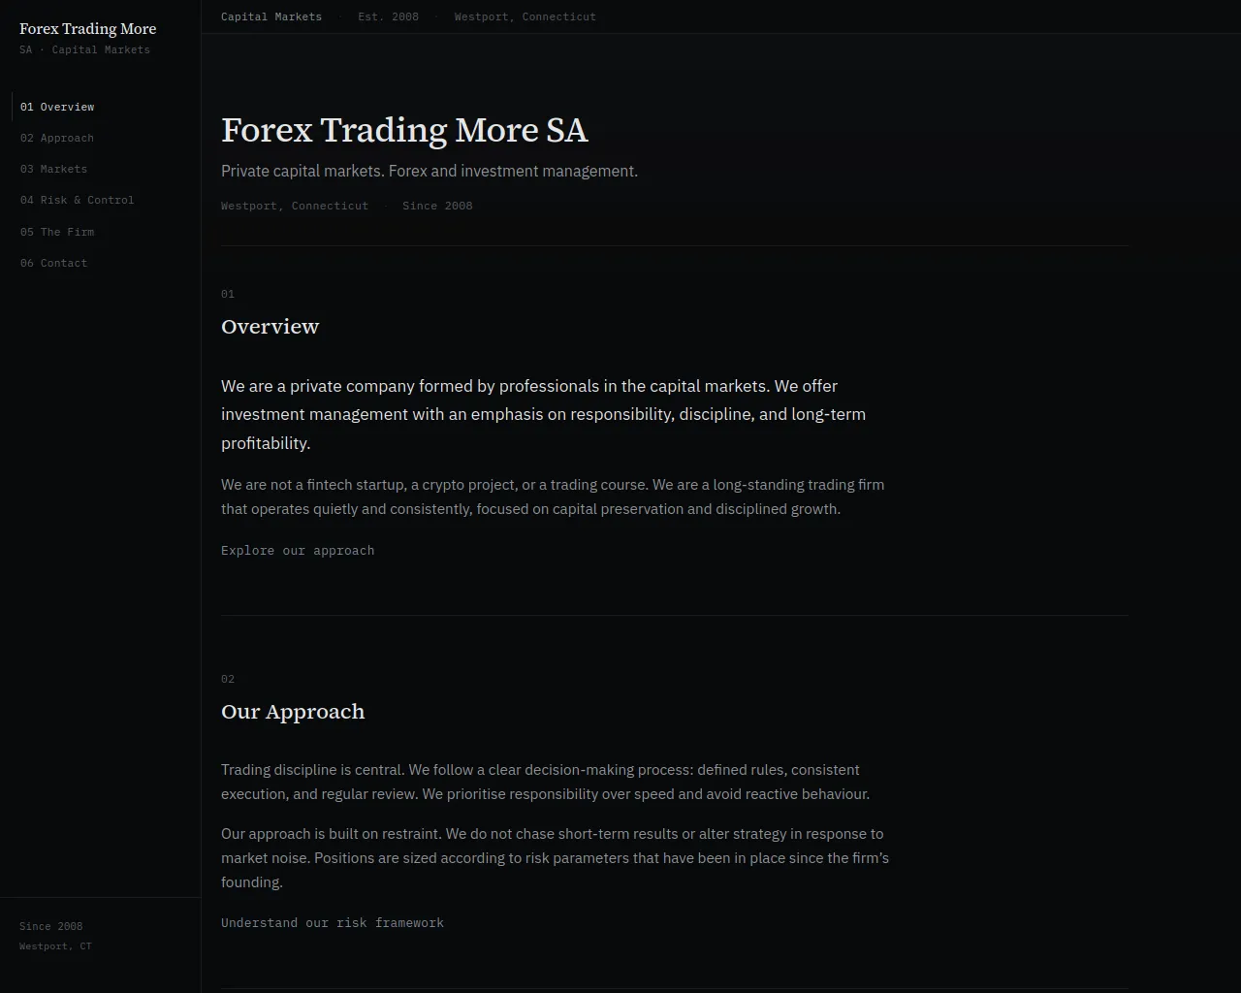The height and width of the screenshot is (993, 1241).
Task: Click the Our Approach section heading
Action: point(293,712)
